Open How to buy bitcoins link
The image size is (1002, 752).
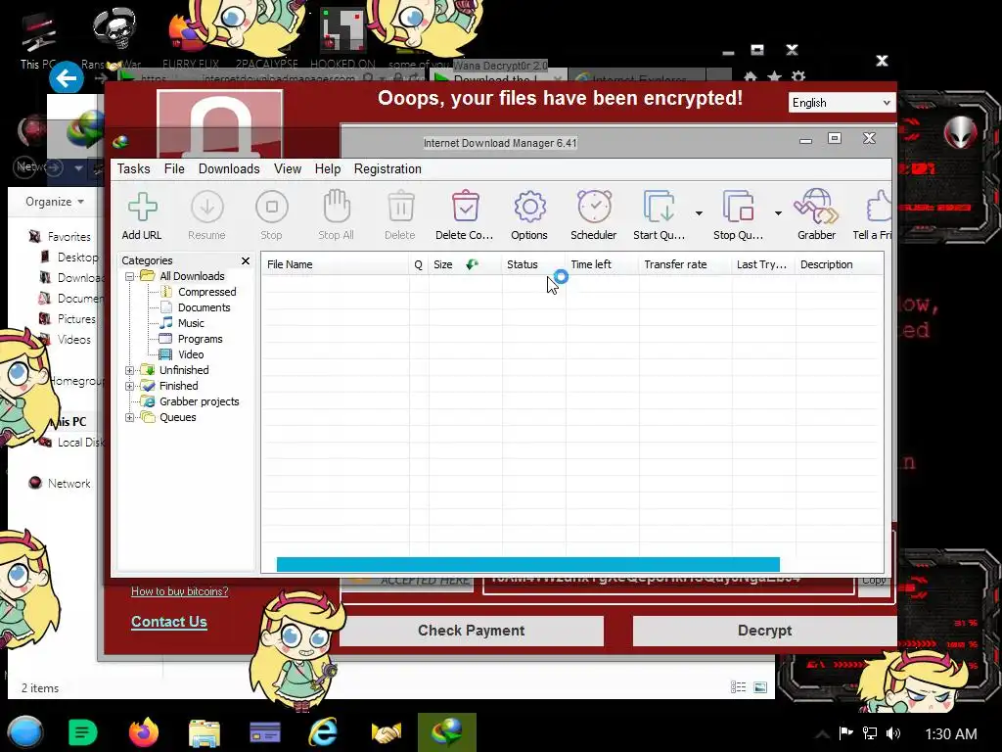tap(180, 591)
